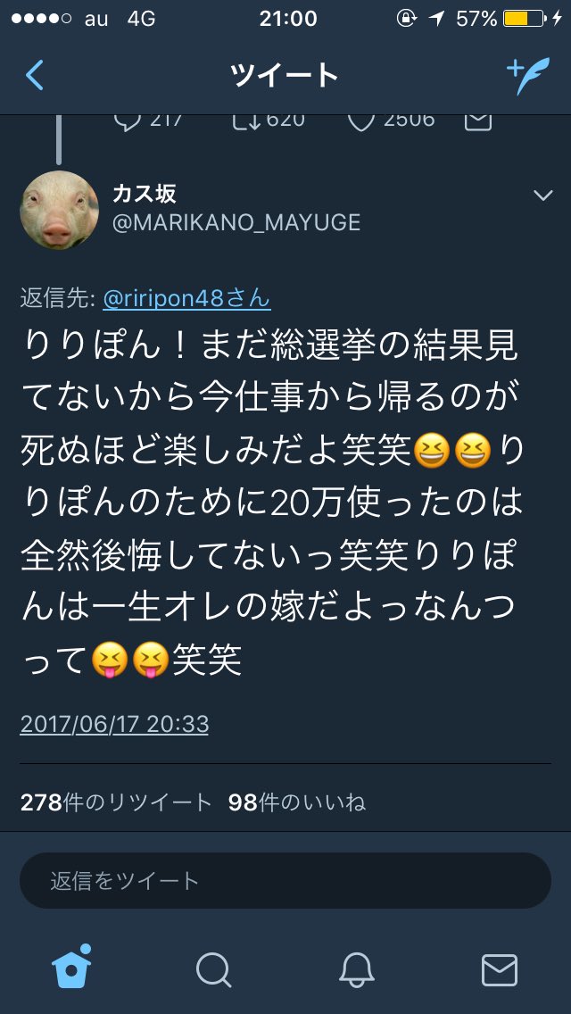Tap the retweet icon showing 620
The width and height of the screenshot is (571, 1014).
tap(245, 121)
